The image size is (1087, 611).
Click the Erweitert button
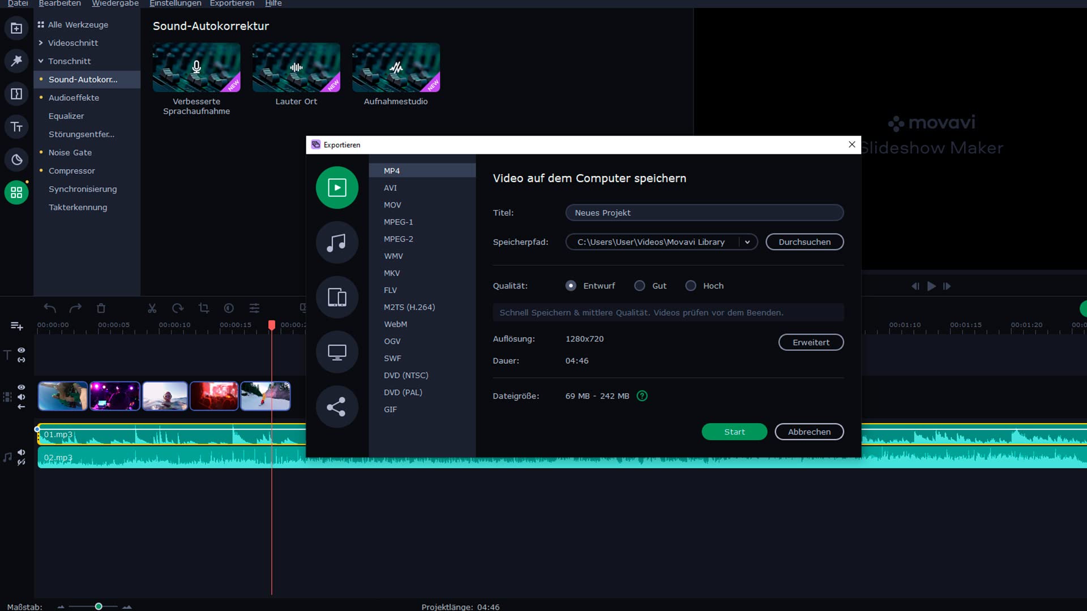click(811, 342)
